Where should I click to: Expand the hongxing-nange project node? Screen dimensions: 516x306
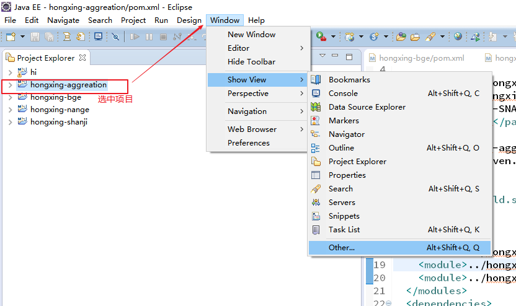tap(10, 110)
